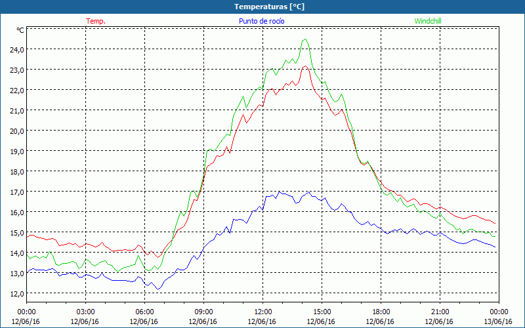The height and width of the screenshot is (328, 525).
Task: Select the 18,0 y-axis value
Action: [x=17, y=172]
